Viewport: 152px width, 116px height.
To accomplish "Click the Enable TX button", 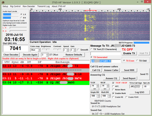I will pyautogui.click(x=129, y=53).
